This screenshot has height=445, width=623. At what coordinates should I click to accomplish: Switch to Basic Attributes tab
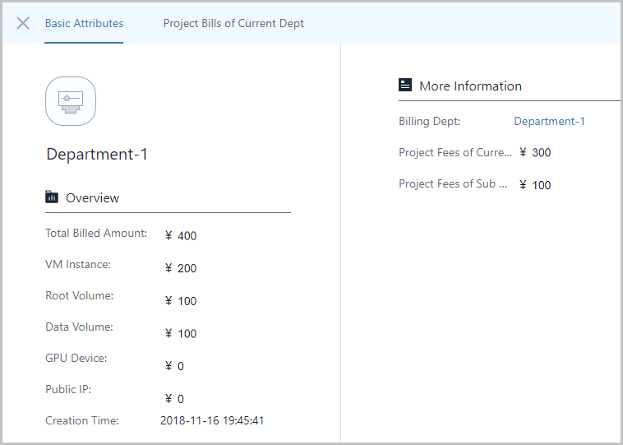point(84,24)
